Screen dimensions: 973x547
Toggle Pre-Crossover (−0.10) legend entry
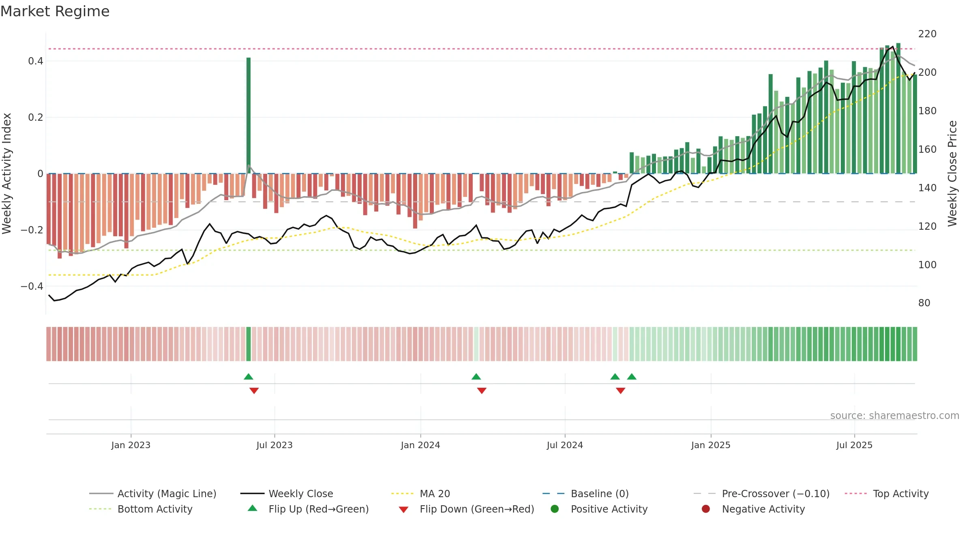click(761, 494)
